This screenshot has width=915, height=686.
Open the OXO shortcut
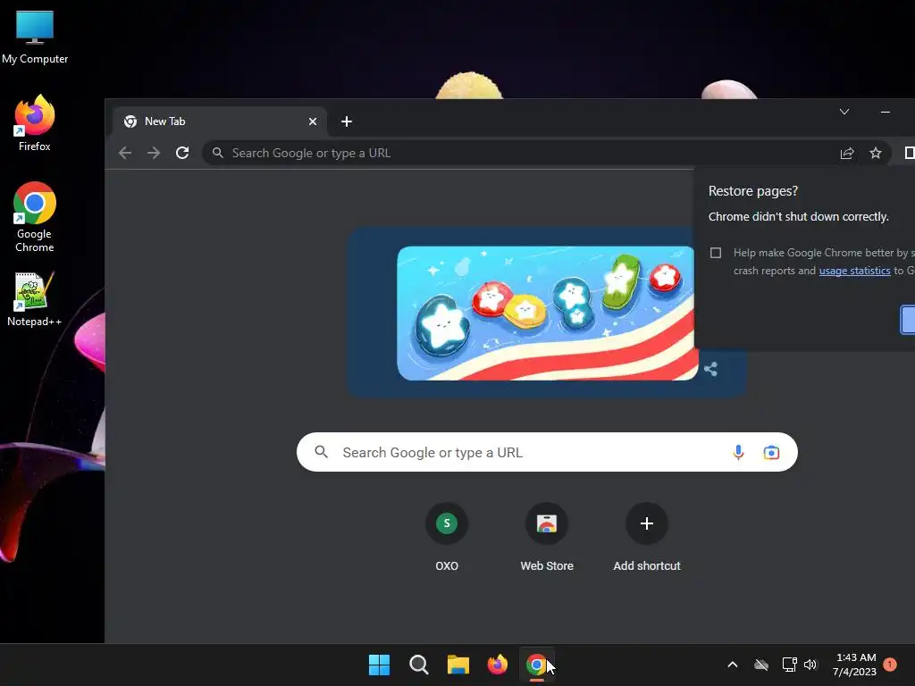click(x=447, y=537)
